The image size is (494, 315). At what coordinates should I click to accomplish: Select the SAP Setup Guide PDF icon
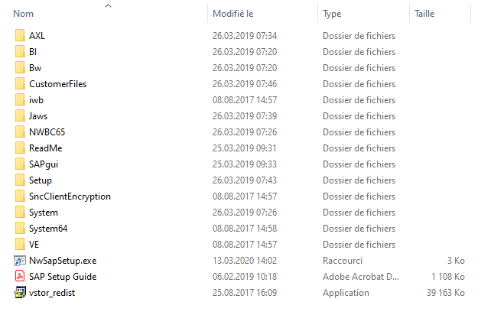click(x=20, y=277)
